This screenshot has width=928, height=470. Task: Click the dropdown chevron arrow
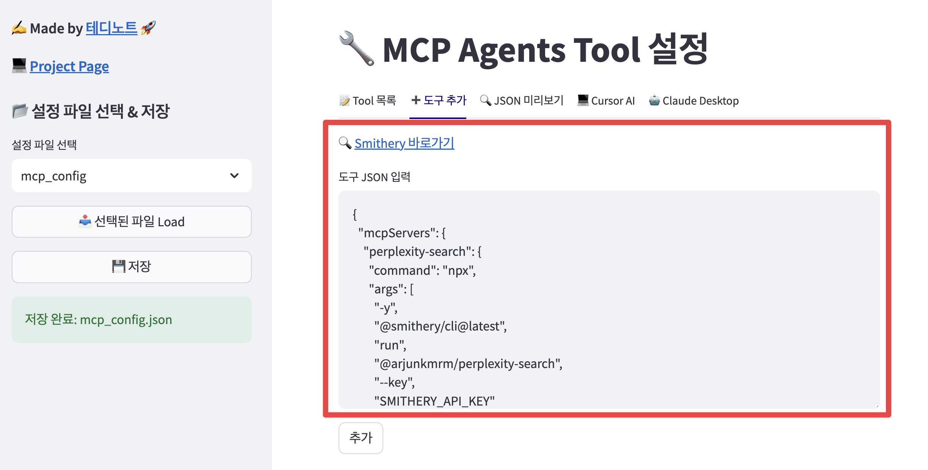pyautogui.click(x=234, y=176)
